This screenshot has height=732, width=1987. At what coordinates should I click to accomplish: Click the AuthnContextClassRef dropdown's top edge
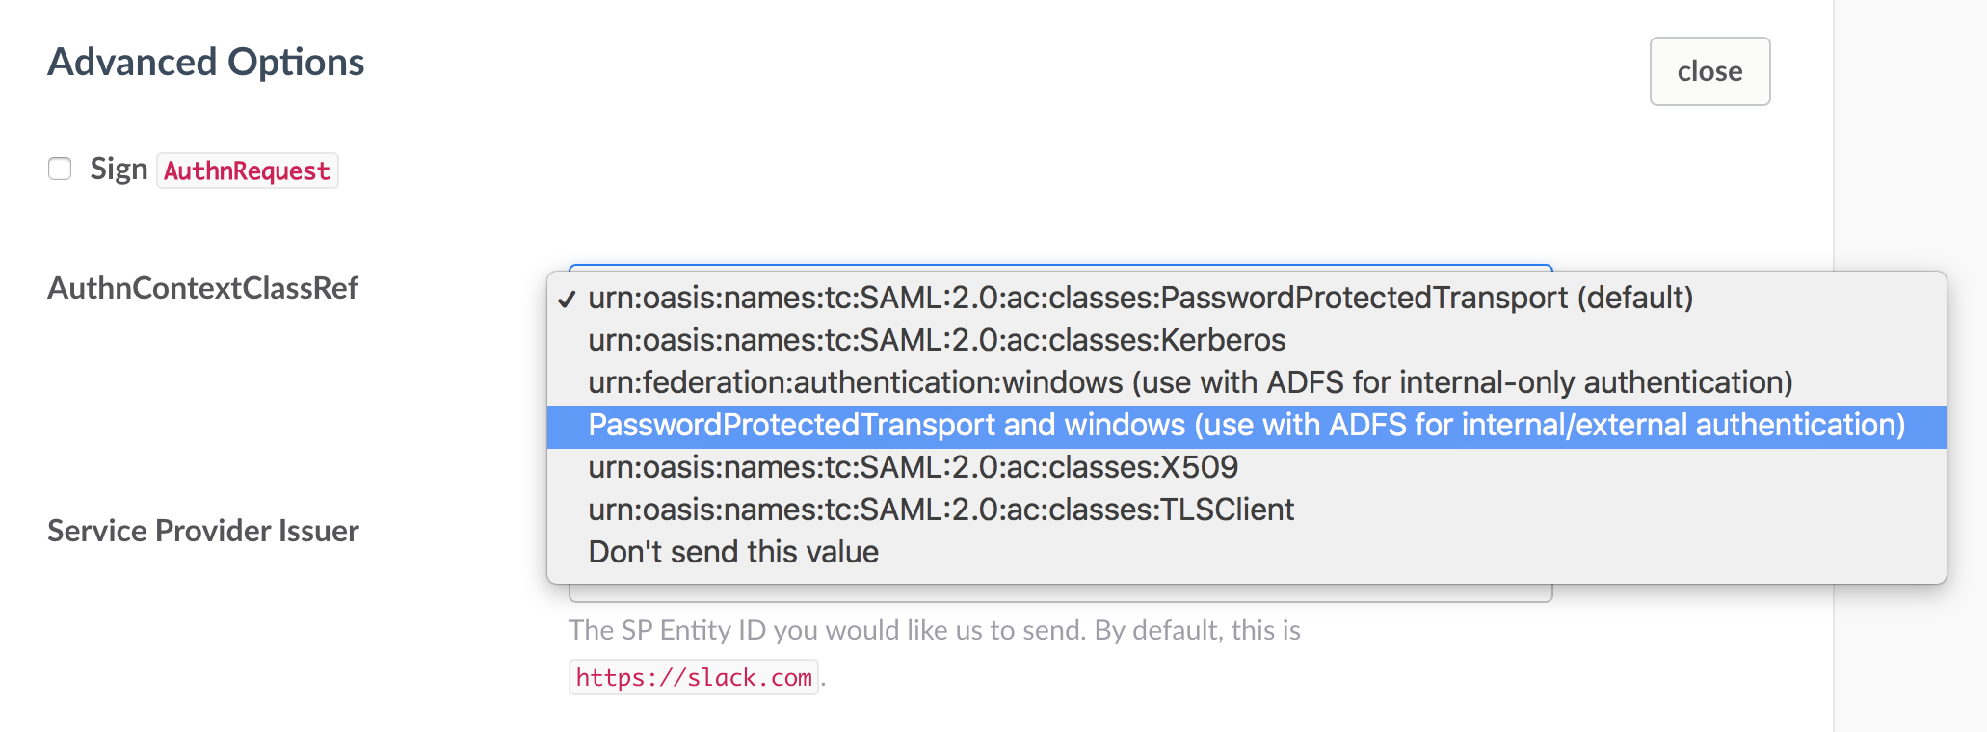point(1060,267)
